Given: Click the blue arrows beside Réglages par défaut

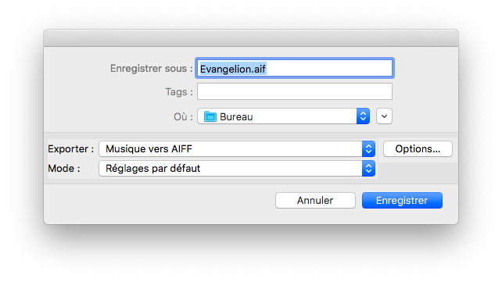Looking at the screenshot, I should pos(368,169).
